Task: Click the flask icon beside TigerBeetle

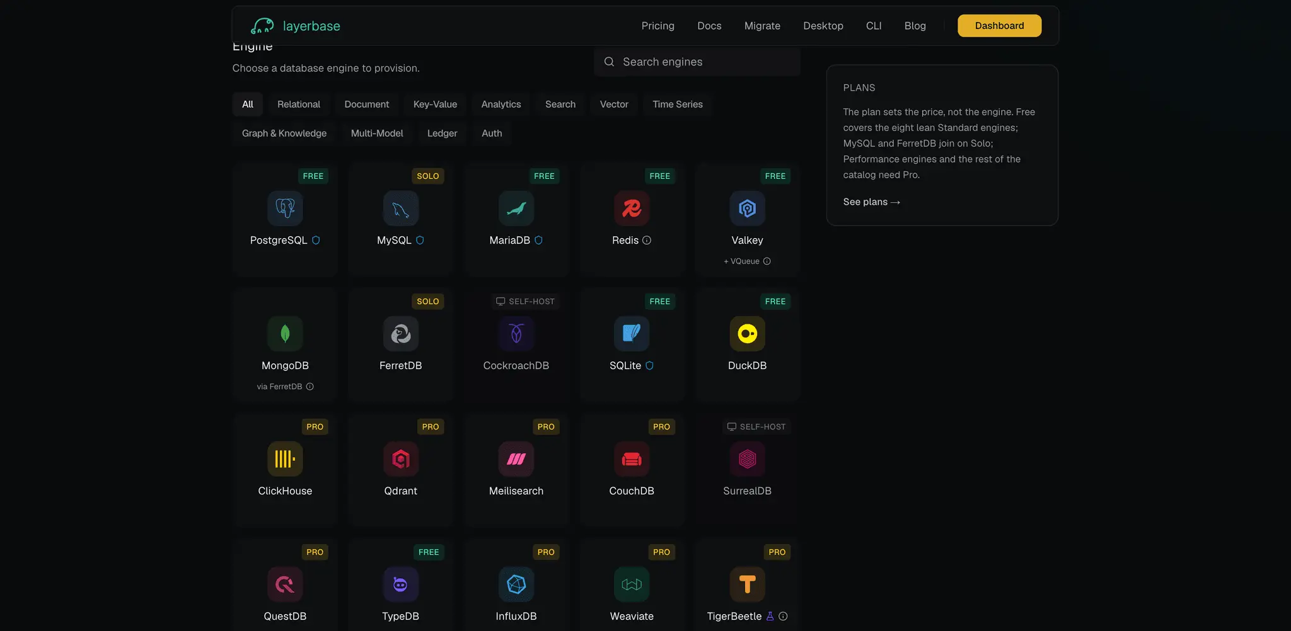Action: point(770,616)
